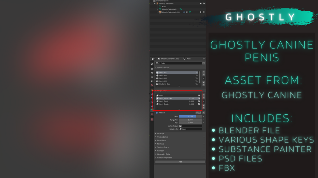318x178 pixels.
Task: Toggle the Relative checkbox
Action: (x=157, y=113)
